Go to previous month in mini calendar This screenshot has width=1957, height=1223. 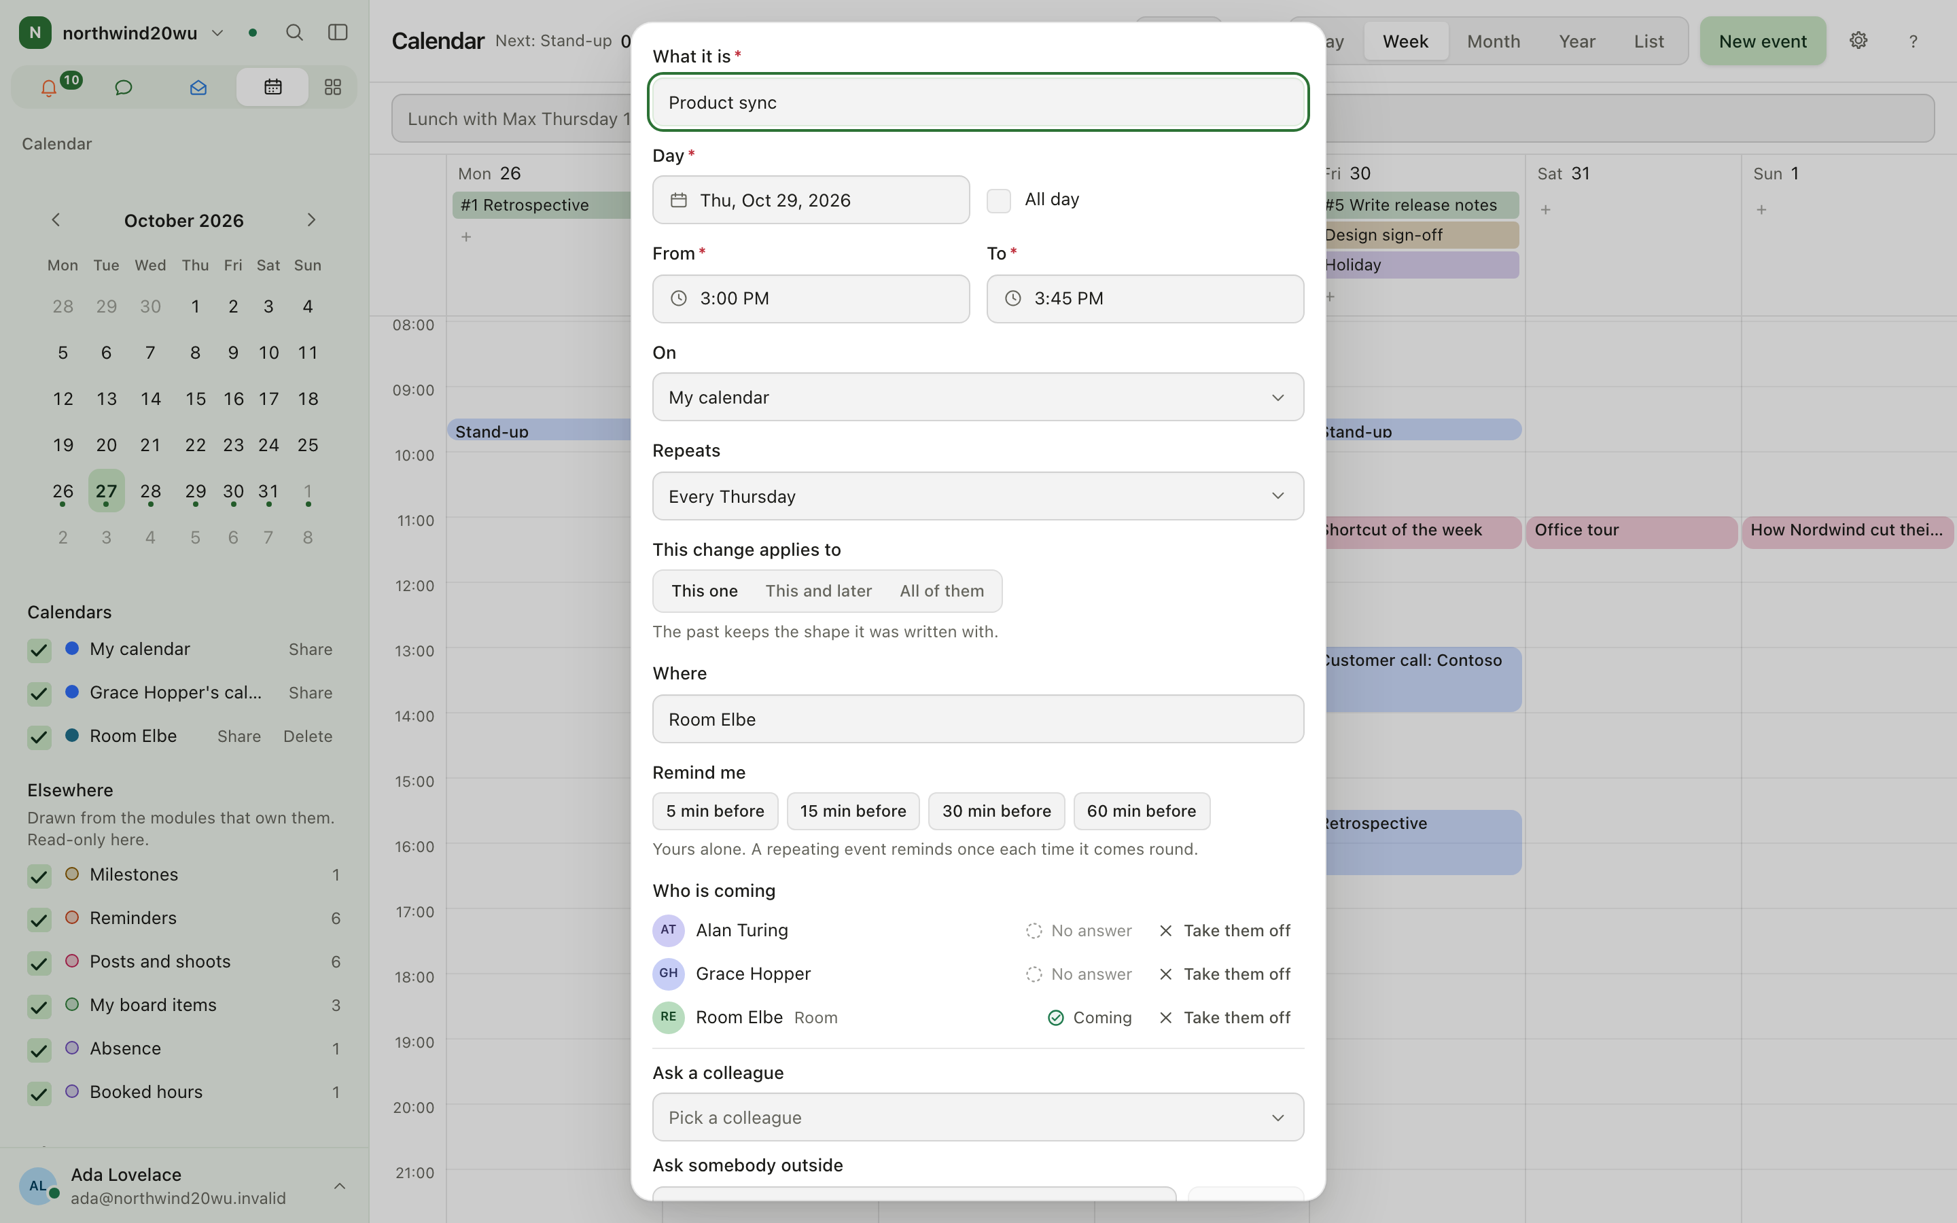pos(56,220)
